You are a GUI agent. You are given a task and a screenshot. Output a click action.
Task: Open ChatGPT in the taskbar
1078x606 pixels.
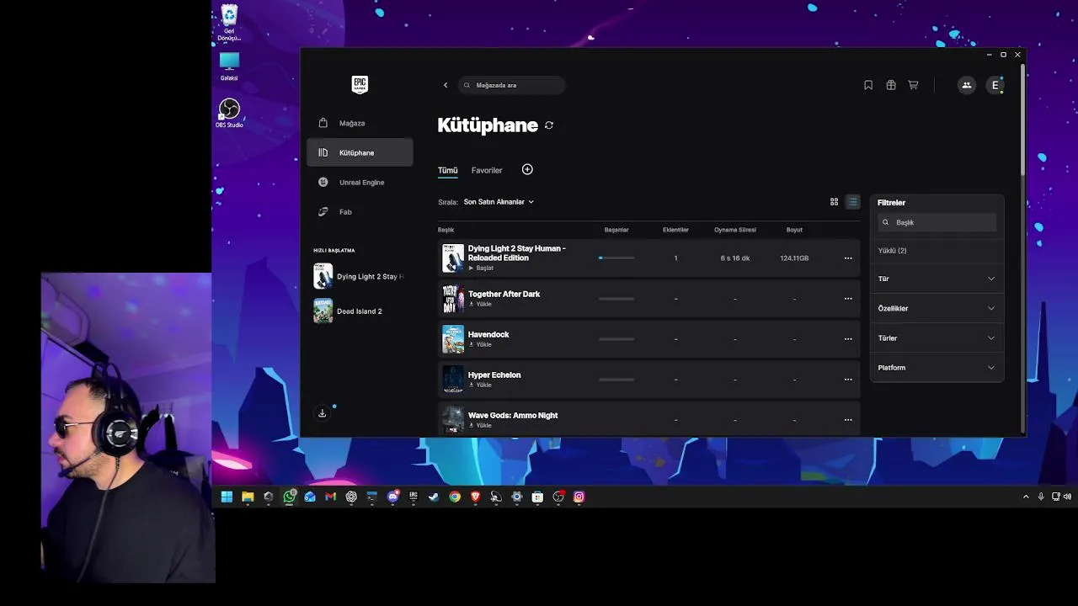(351, 497)
